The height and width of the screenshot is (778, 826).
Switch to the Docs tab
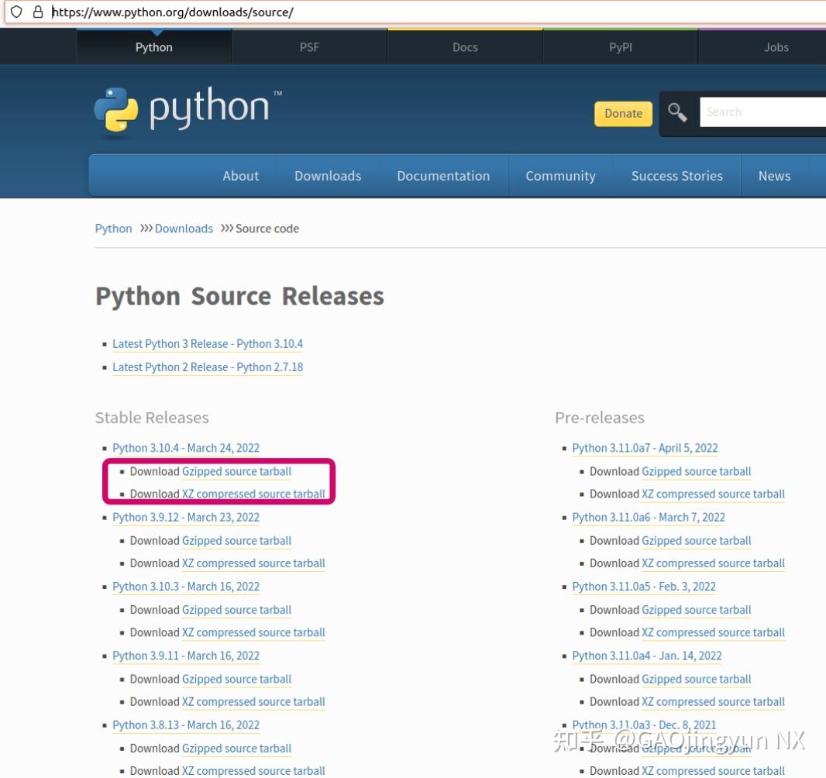tap(464, 46)
